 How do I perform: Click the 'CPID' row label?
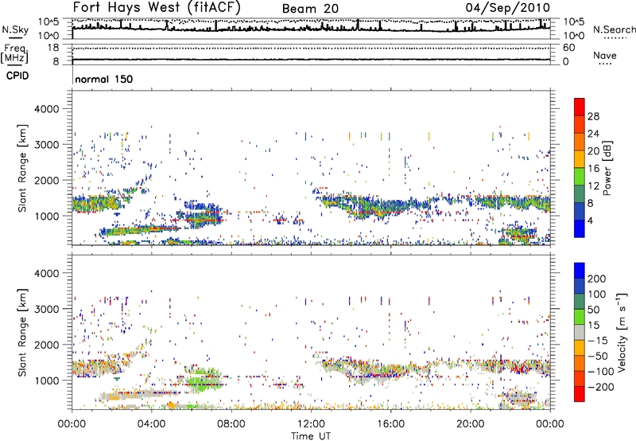[x=17, y=76]
